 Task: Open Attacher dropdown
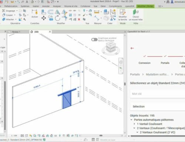(16, 19)
